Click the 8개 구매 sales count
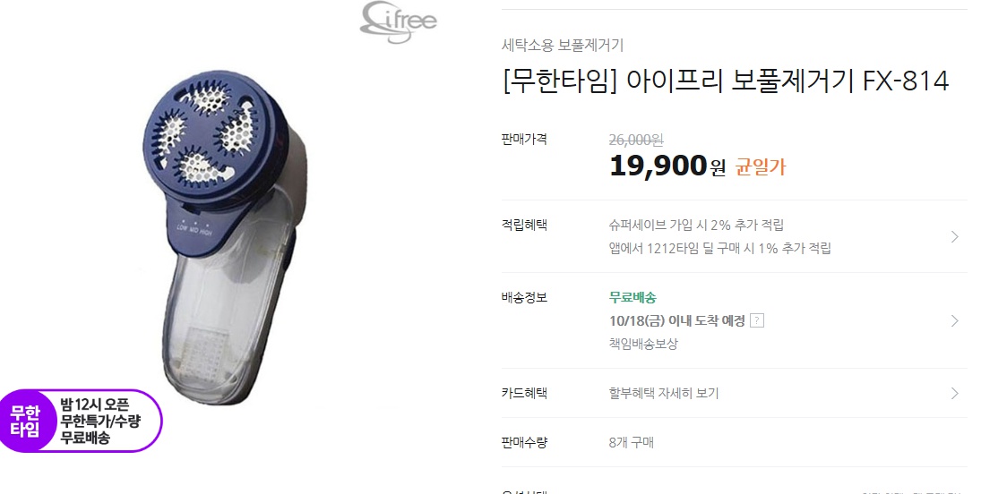This screenshot has height=494, width=981. pyautogui.click(x=632, y=443)
